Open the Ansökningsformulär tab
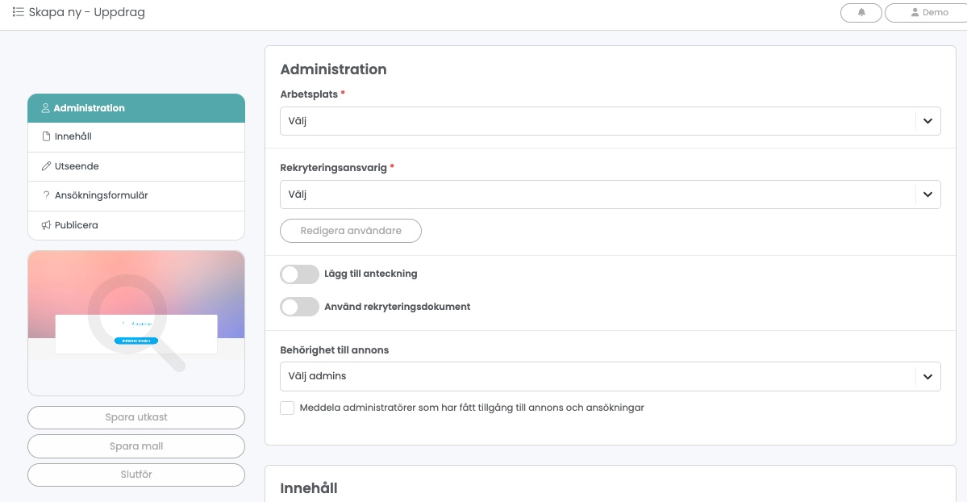 pyautogui.click(x=136, y=196)
